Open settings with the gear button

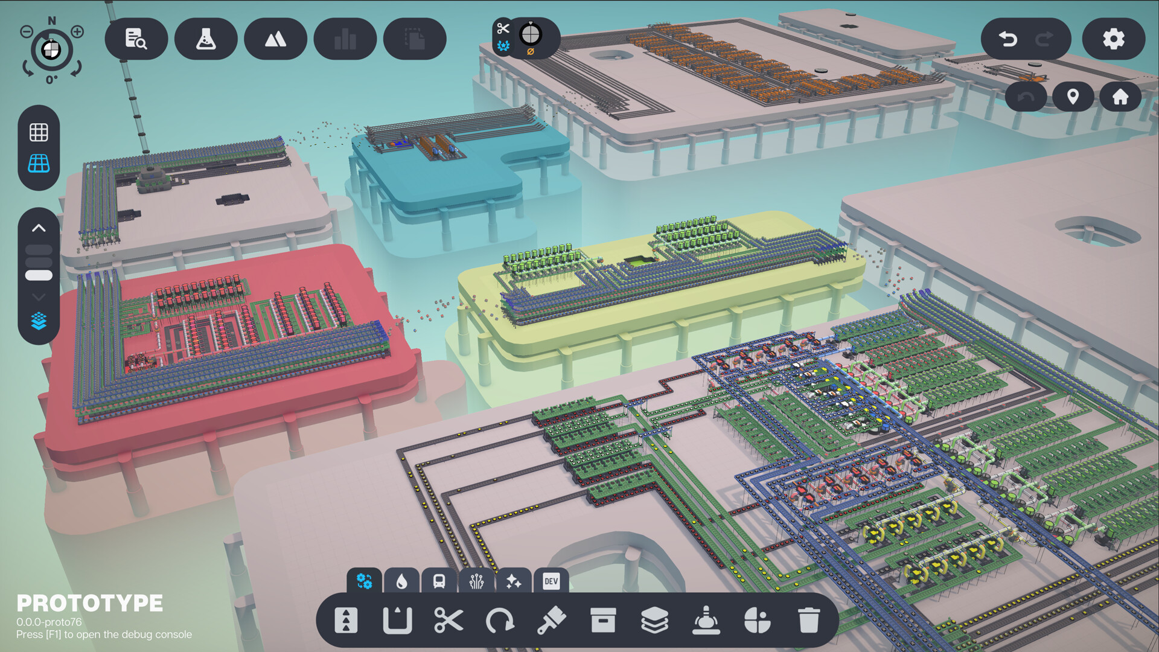(x=1113, y=39)
